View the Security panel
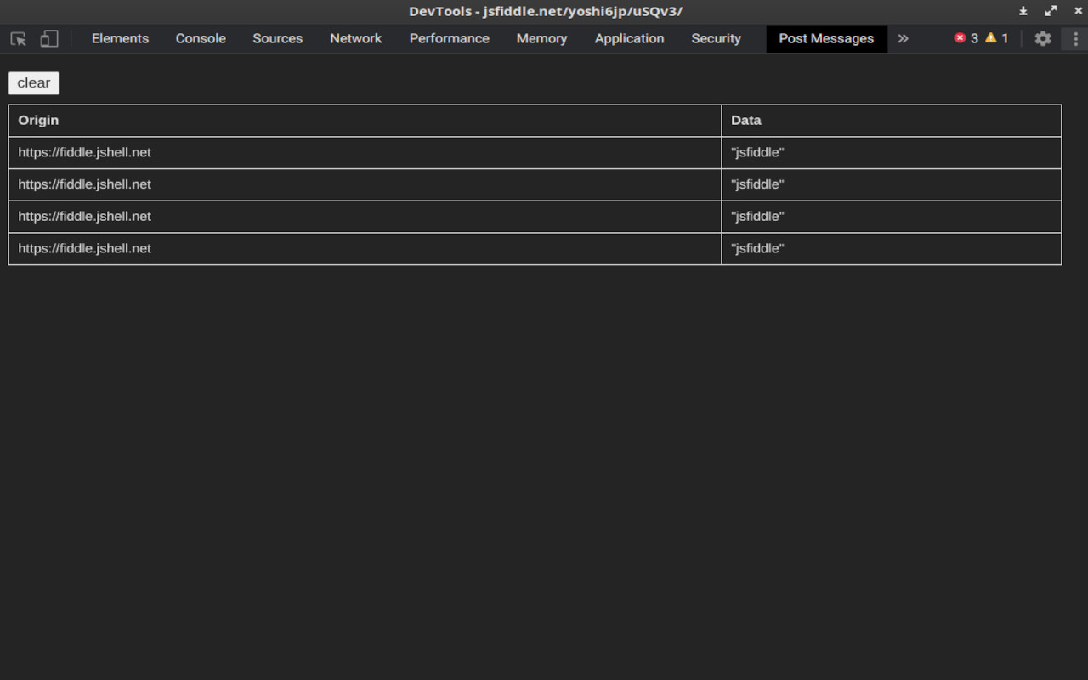 pyautogui.click(x=716, y=38)
